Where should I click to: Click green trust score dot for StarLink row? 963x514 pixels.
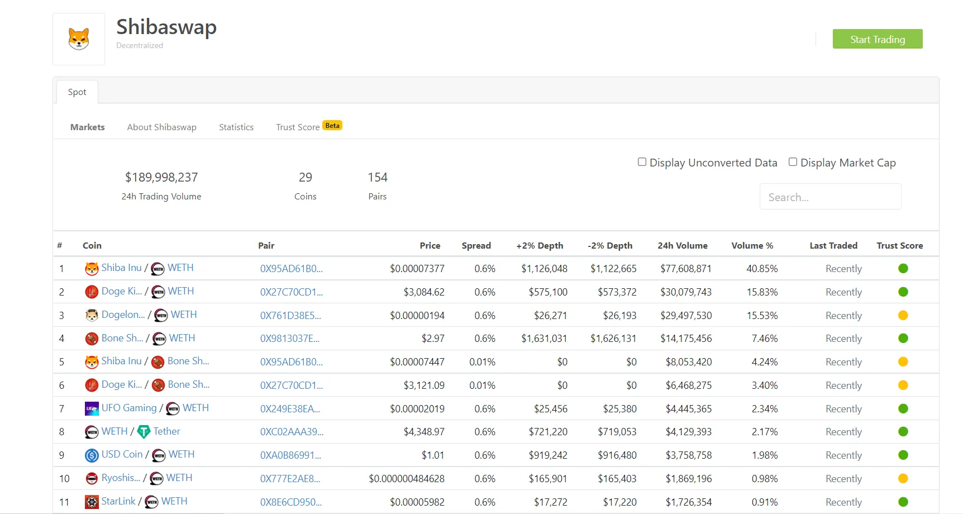(903, 502)
